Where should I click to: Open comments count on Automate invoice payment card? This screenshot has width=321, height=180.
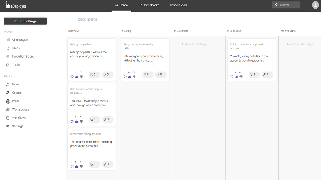tap(254, 75)
